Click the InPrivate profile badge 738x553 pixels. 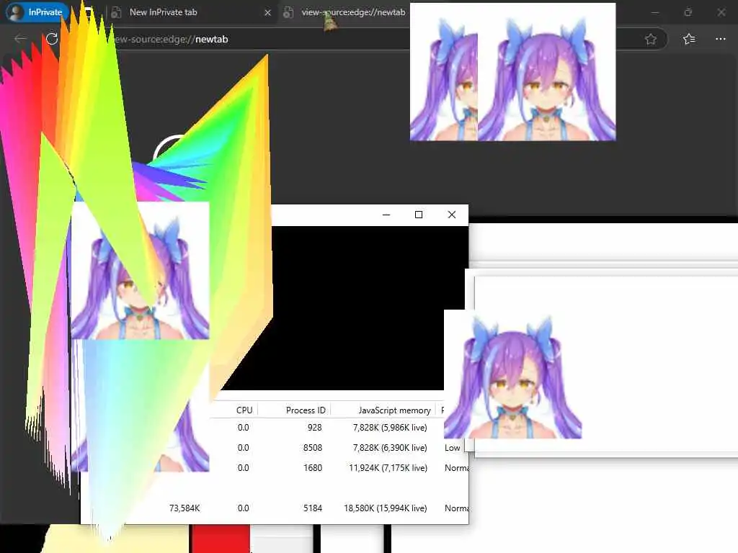click(x=37, y=12)
